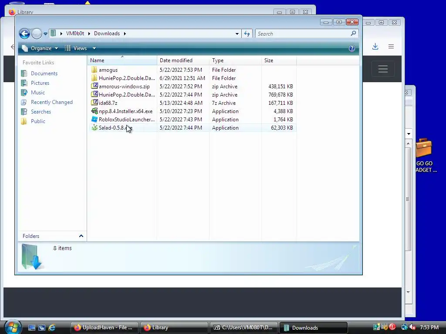446x334 pixels.
Task: Click the Downloads folder icon in address bar
Action: [53, 33]
